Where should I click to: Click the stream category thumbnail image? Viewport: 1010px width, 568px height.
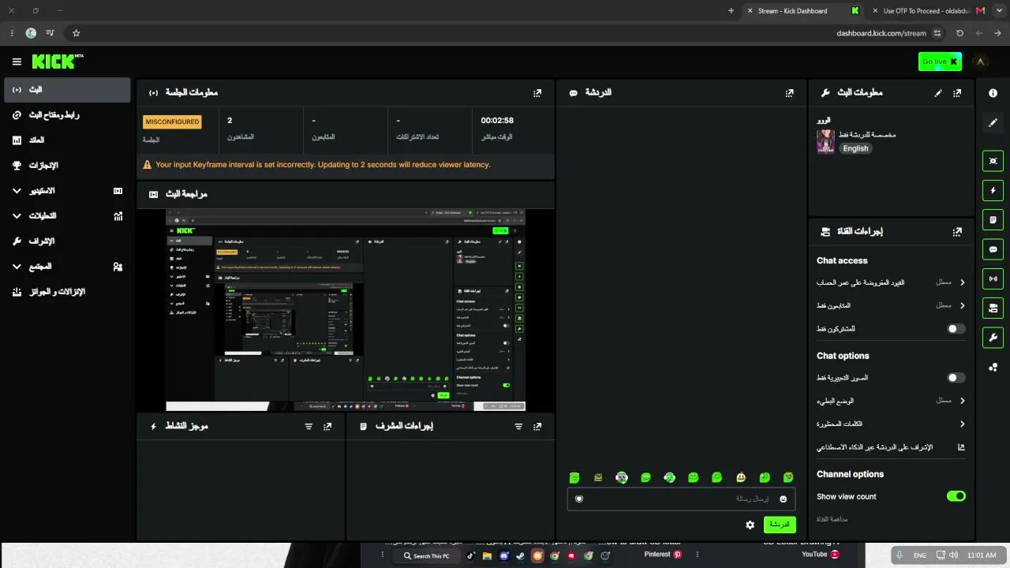coord(825,141)
